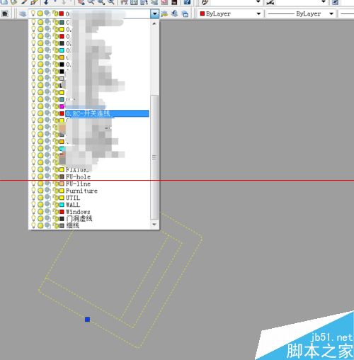Open the Layer Properties Manager icon
Screen dimensions: 354x360
point(23,13)
